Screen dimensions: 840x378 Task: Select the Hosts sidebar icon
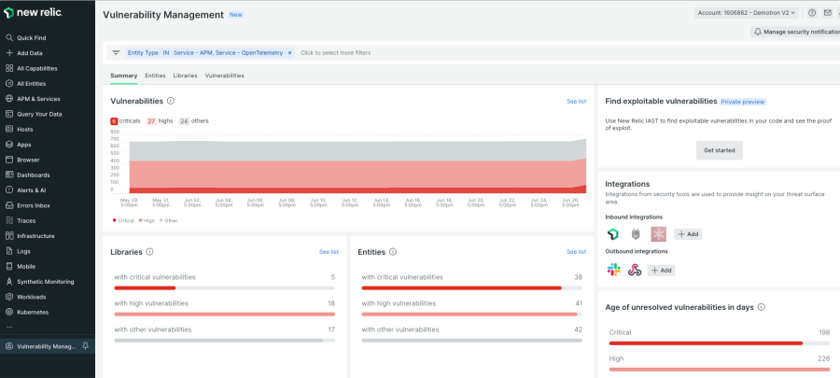pos(9,129)
